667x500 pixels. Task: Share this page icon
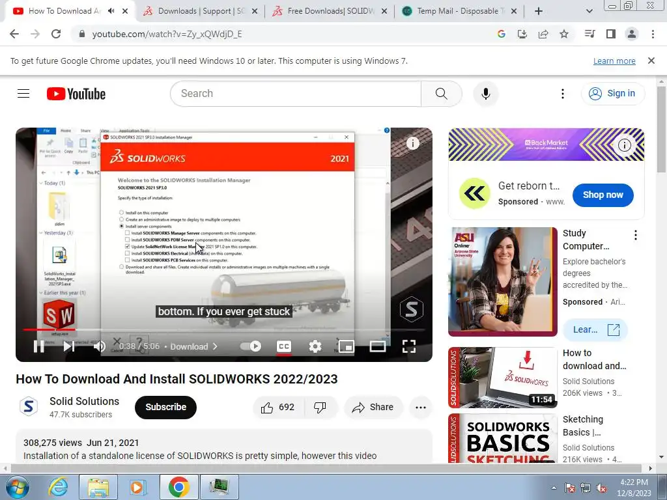tap(543, 34)
